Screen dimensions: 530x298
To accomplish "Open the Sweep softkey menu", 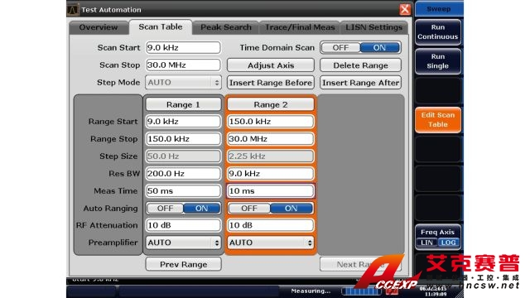I will tap(438, 9).
